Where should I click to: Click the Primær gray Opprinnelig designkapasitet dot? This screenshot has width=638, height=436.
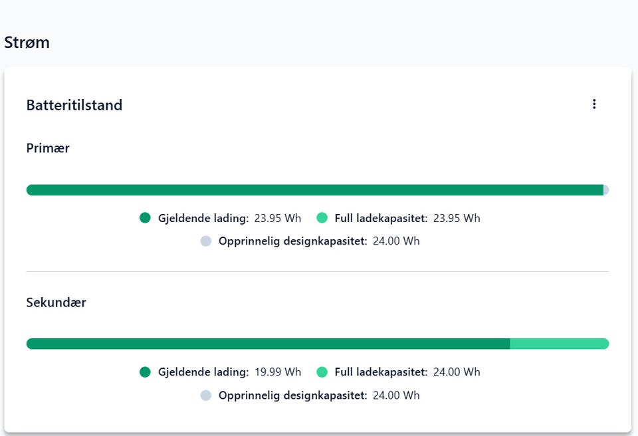point(206,241)
